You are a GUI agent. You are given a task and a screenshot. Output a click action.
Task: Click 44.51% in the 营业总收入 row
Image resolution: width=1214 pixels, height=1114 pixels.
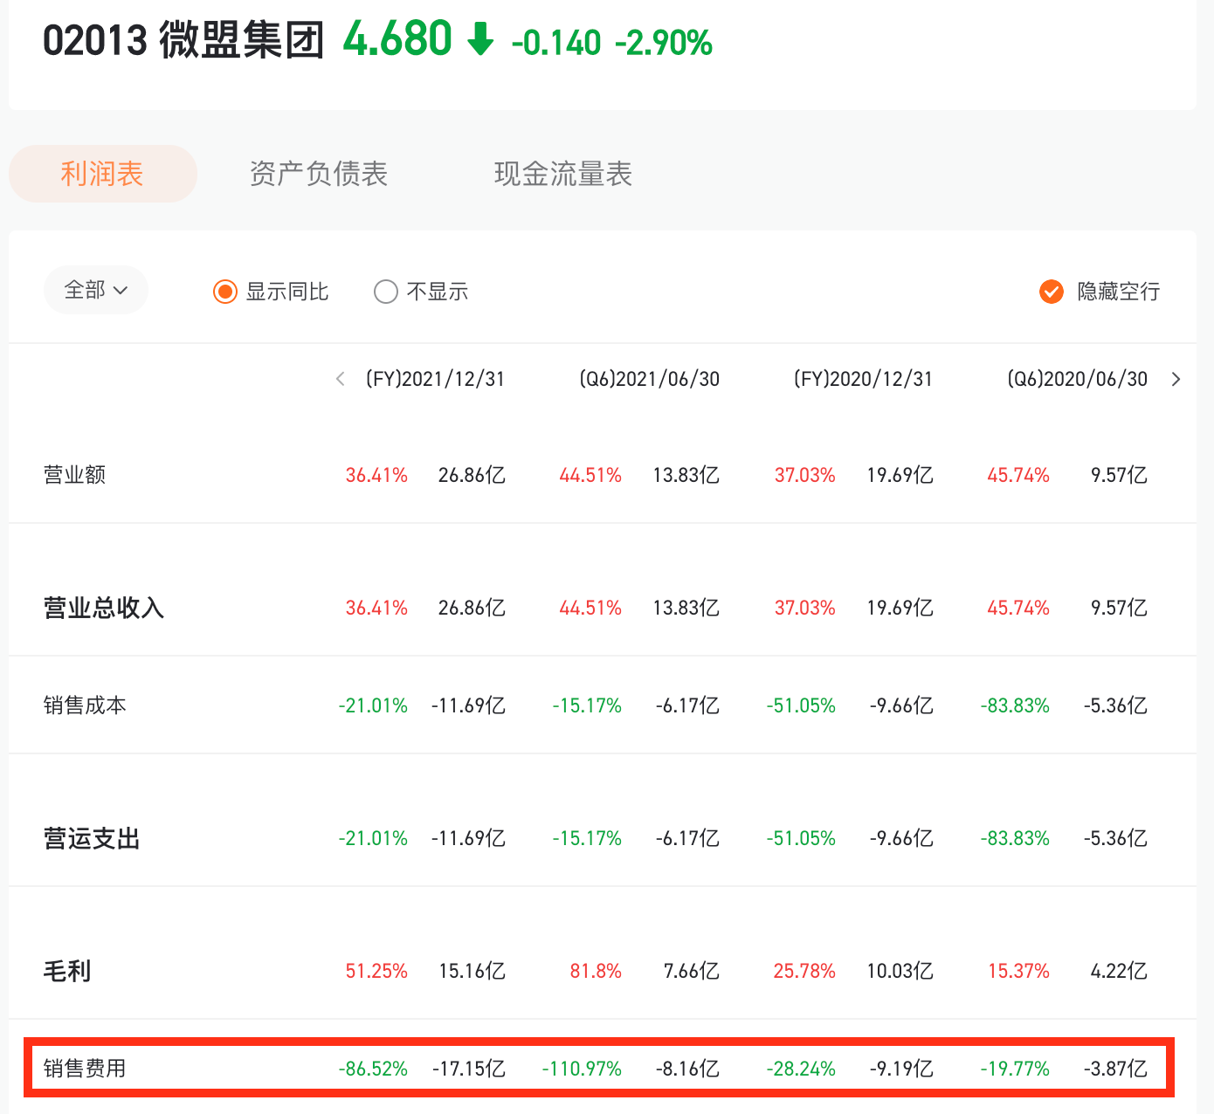click(x=590, y=608)
